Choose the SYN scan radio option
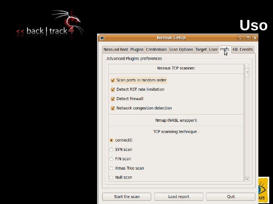 click(111, 149)
